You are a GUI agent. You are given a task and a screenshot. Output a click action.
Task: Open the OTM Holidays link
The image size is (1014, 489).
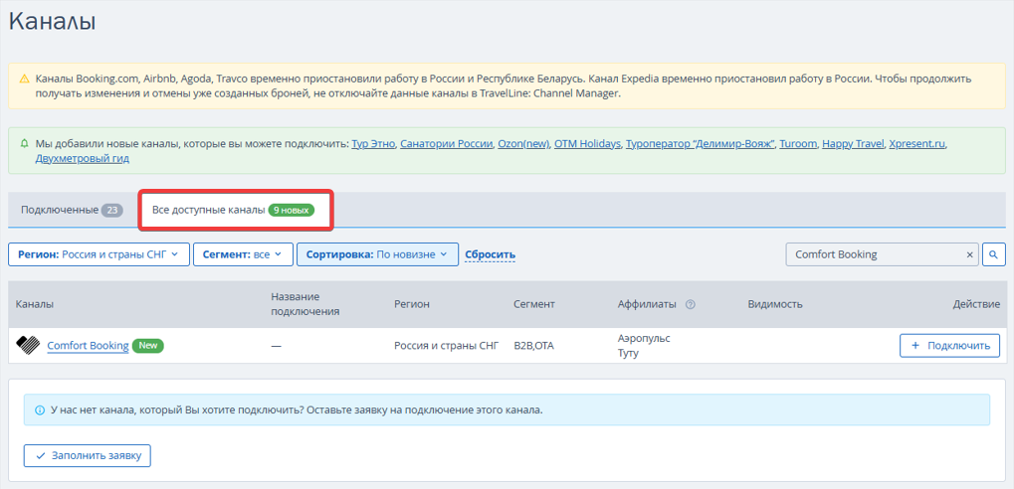coord(587,143)
